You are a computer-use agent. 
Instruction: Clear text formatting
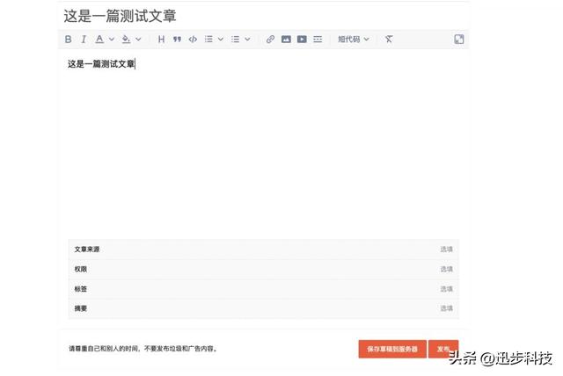(x=389, y=39)
